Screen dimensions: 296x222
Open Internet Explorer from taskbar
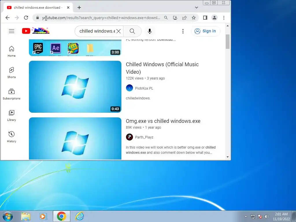coord(80,216)
